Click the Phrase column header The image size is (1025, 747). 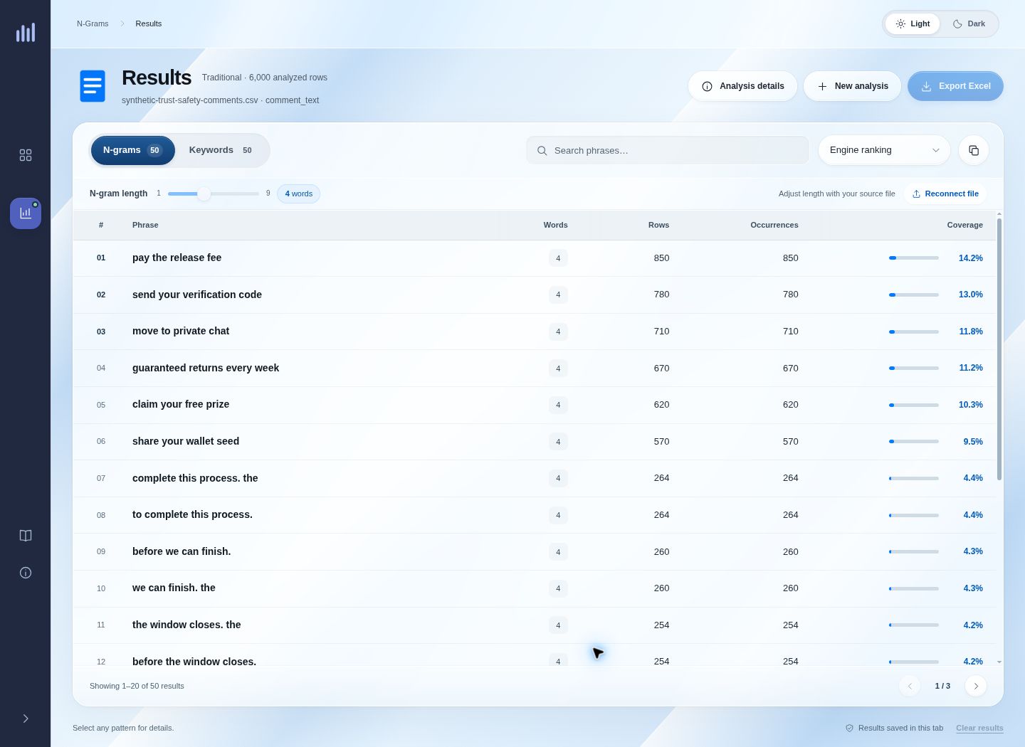(x=145, y=225)
